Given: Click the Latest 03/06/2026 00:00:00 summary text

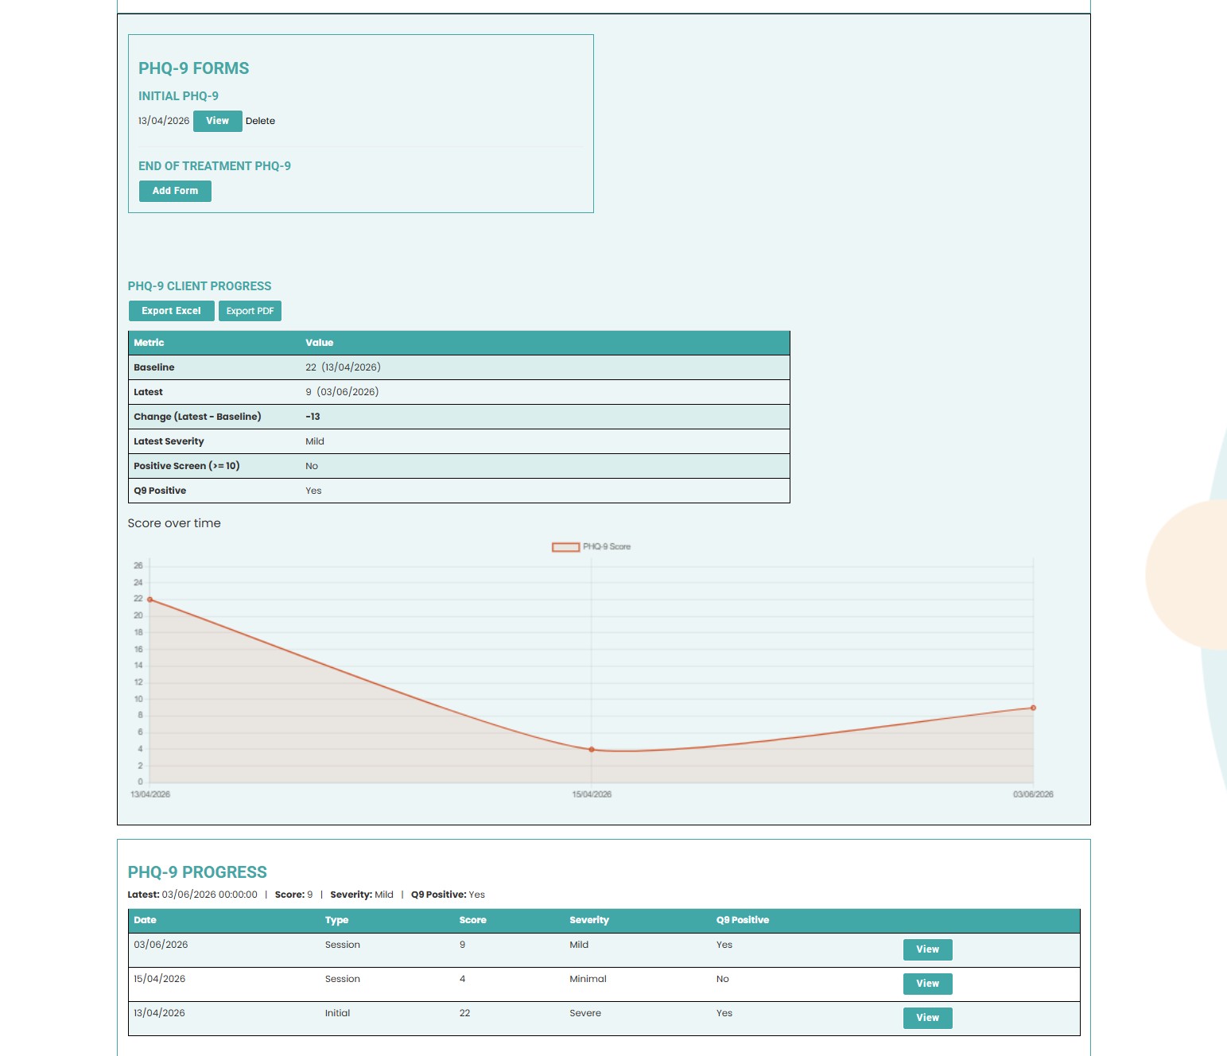Looking at the screenshot, I should pos(192,895).
